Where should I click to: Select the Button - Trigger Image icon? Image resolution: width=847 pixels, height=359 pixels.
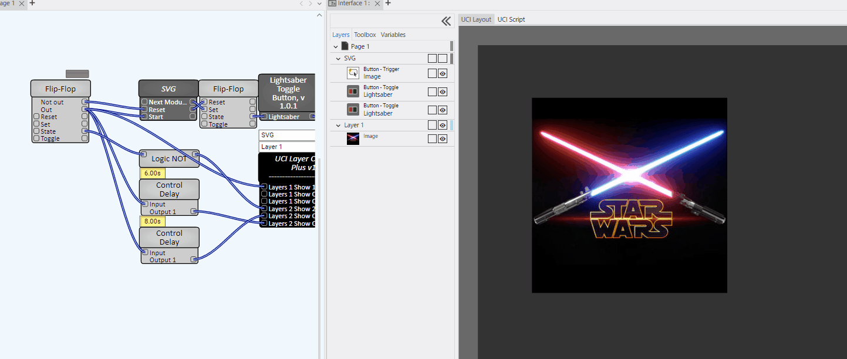pos(353,73)
